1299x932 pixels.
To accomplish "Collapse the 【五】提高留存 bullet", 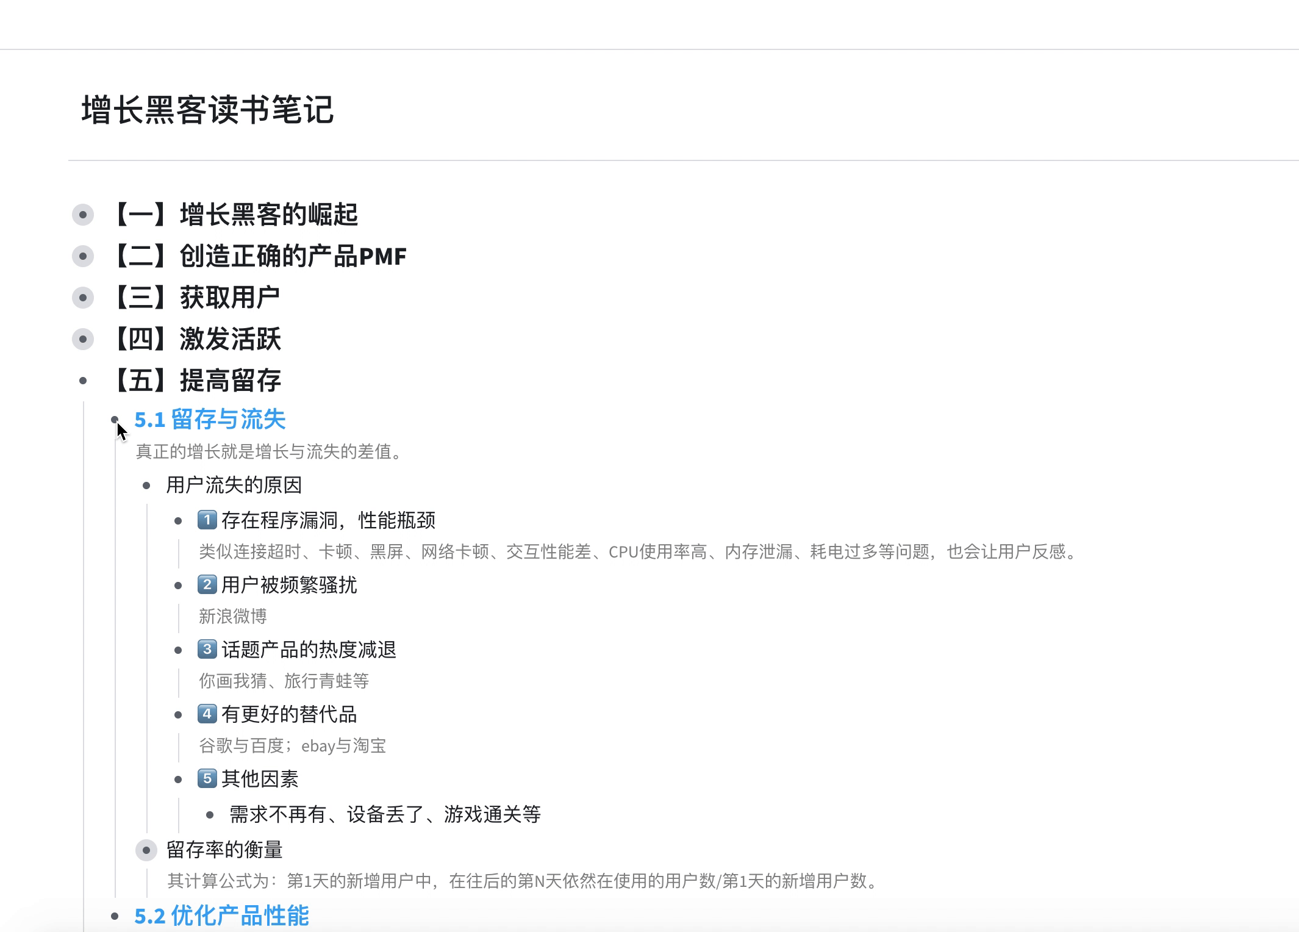I will point(83,381).
